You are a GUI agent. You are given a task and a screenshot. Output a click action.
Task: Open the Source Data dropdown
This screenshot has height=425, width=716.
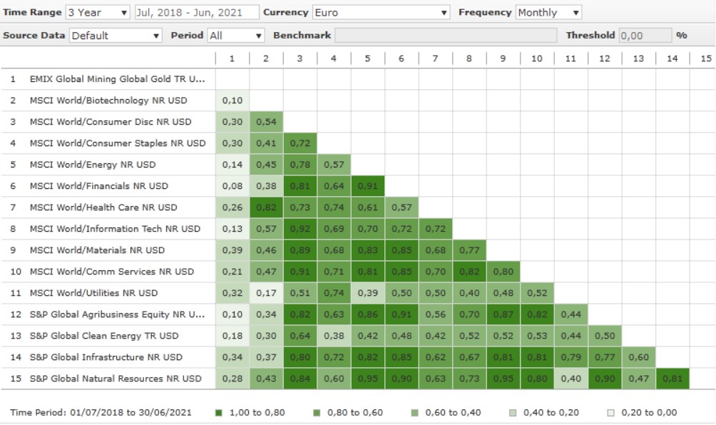tap(116, 36)
